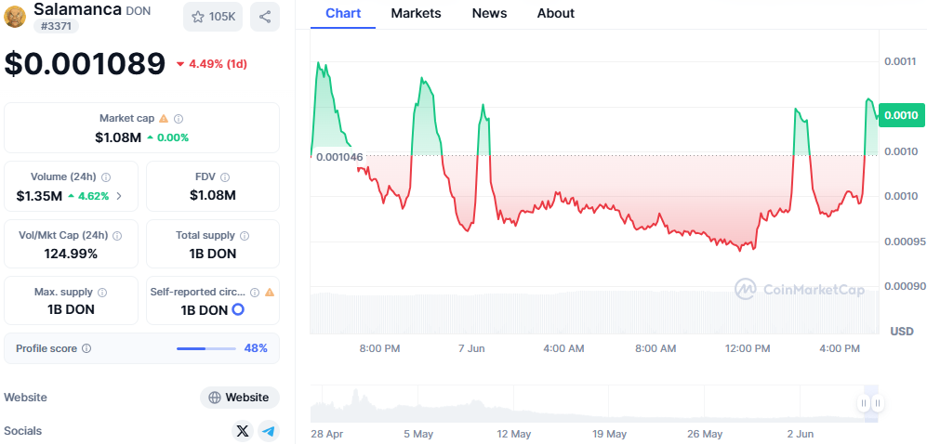
Task: Click the 4.49% (1d) price change
Action: [x=212, y=64]
